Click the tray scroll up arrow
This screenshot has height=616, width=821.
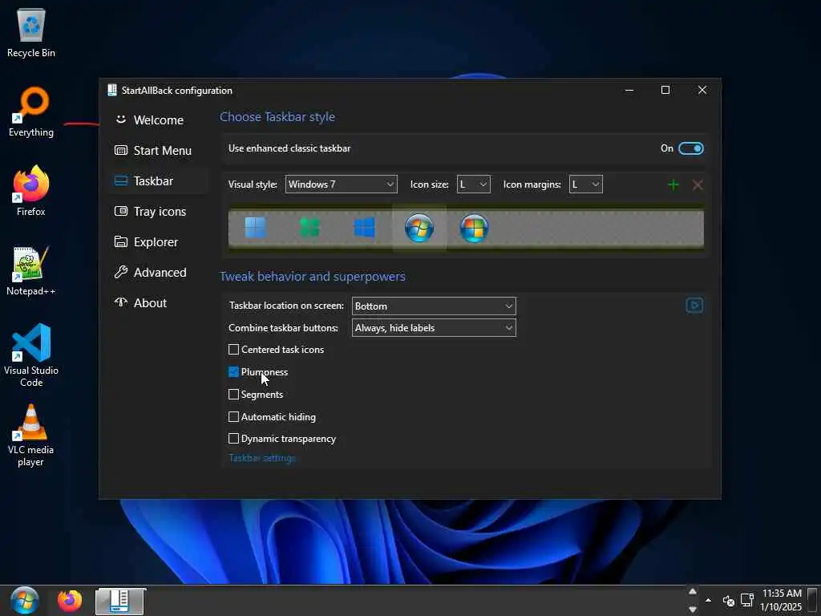click(x=693, y=591)
